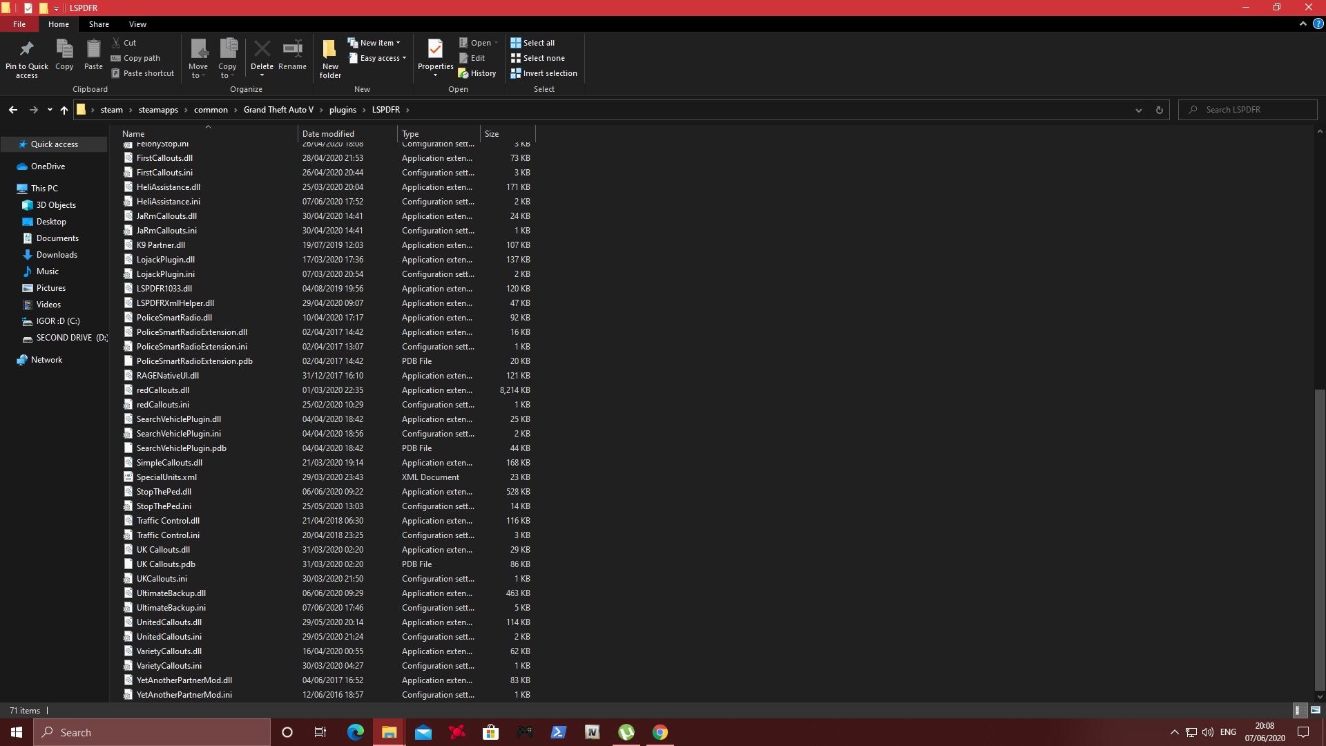1326x746 pixels.
Task: Click the Rename ribbon icon
Action: [292, 50]
